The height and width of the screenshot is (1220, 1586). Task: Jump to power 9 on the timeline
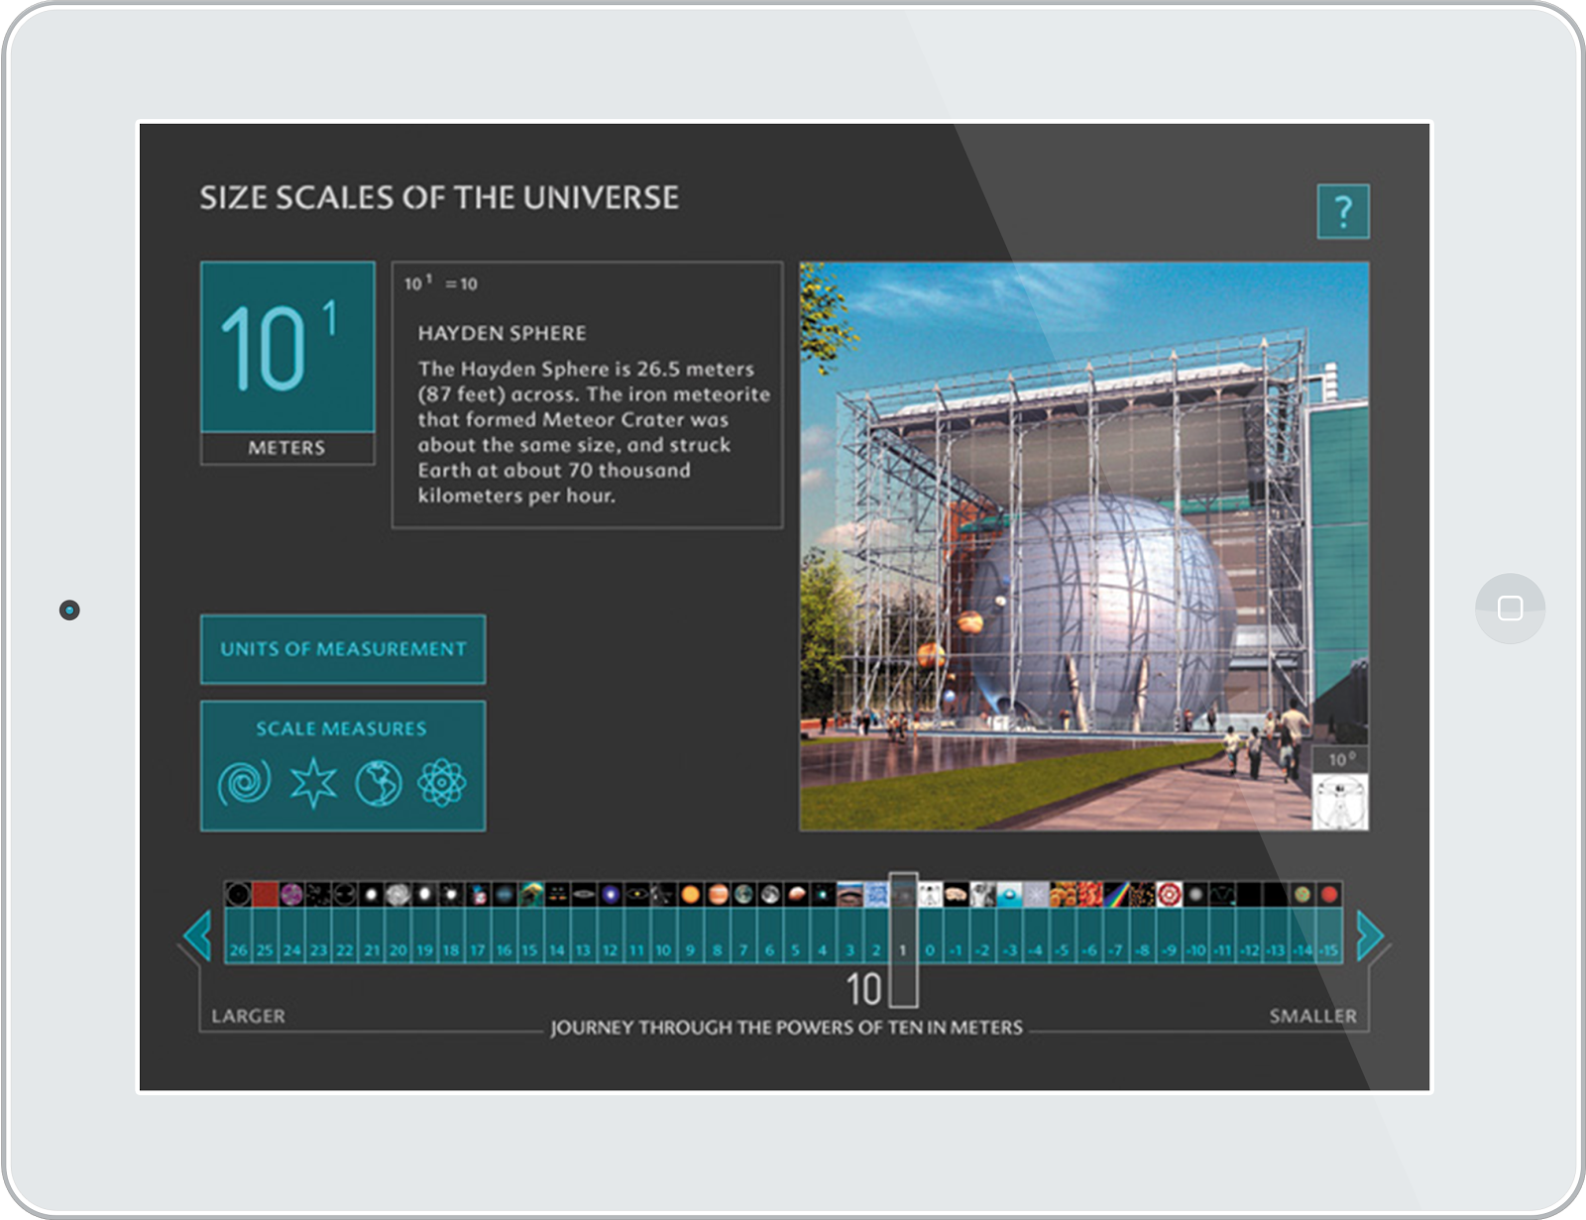pos(690,949)
